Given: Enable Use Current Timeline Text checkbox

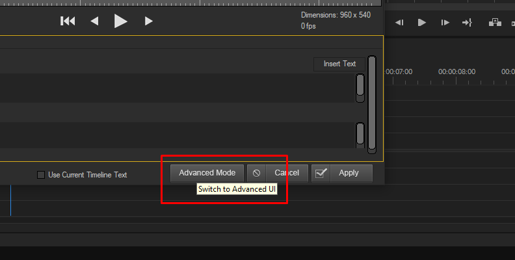Looking at the screenshot, I should [41, 175].
